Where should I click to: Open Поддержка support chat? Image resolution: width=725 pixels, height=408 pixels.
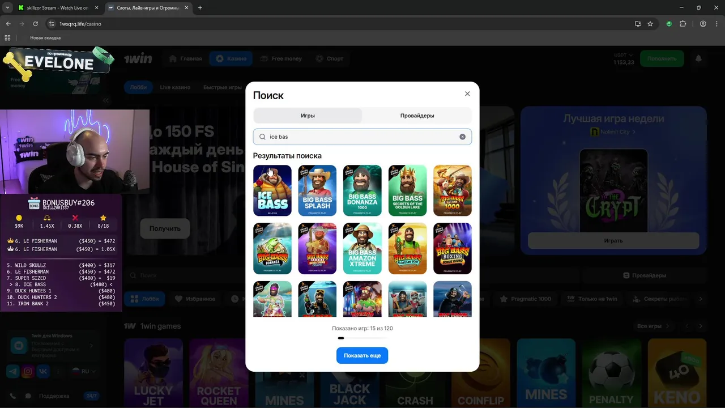[x=54, y=396]
